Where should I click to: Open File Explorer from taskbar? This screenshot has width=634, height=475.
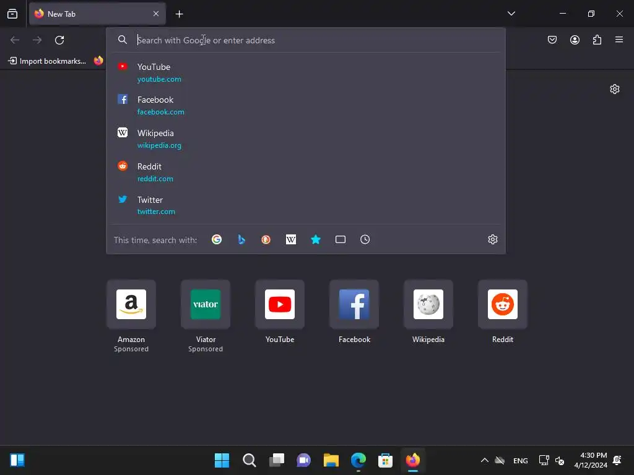[331, 460]
